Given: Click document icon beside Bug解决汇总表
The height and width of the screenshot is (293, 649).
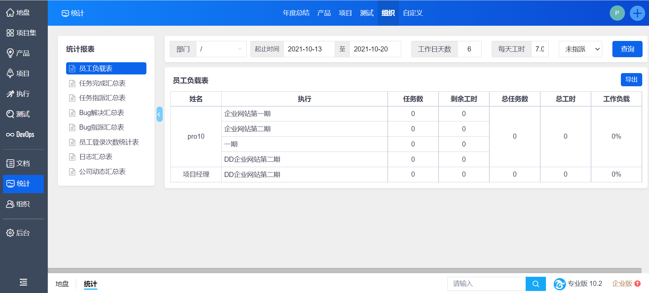Looking at the screenshot, I should [x=72, y=113].
